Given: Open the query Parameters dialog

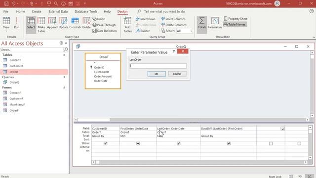Looking at the screenshot, I should (x=215, y=23).
